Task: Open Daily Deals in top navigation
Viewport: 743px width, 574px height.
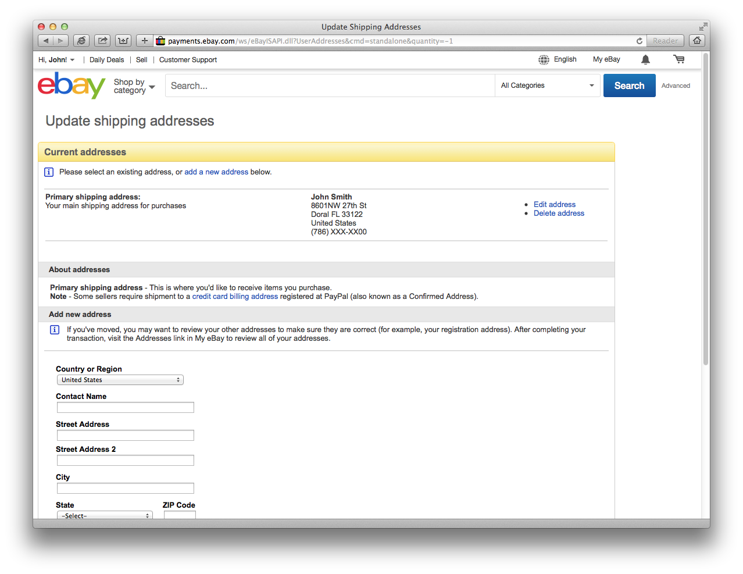Action: coord(106,60)
